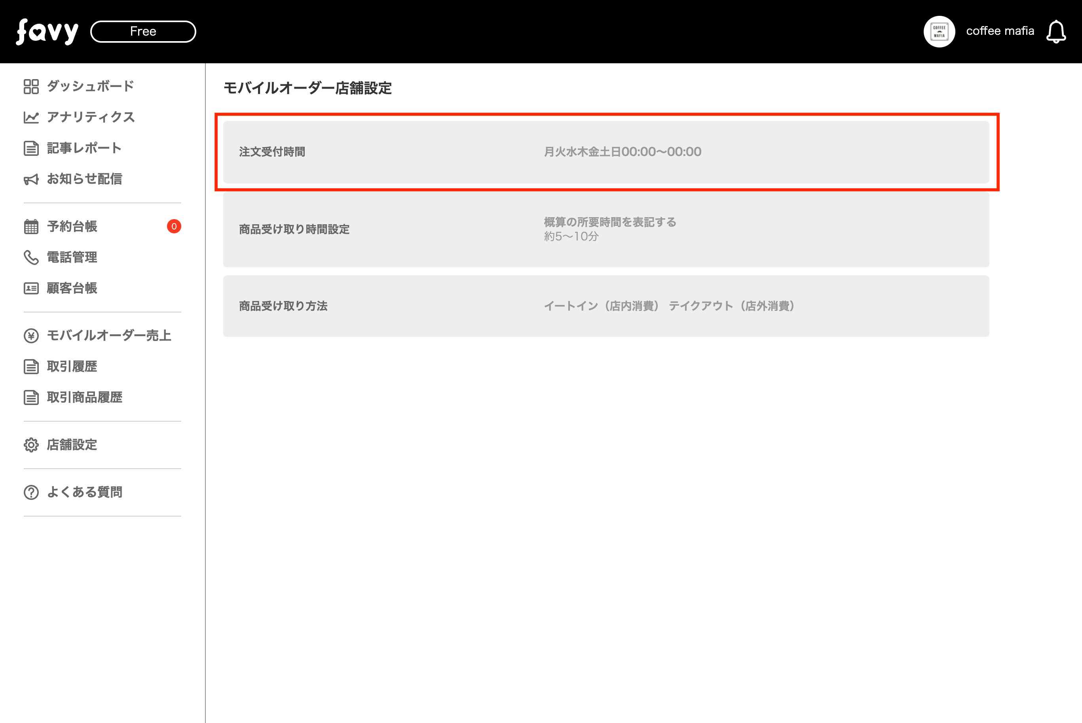
Task: Click the お知らせ配信 megaphone icon
Action: (x=31, y=179)
